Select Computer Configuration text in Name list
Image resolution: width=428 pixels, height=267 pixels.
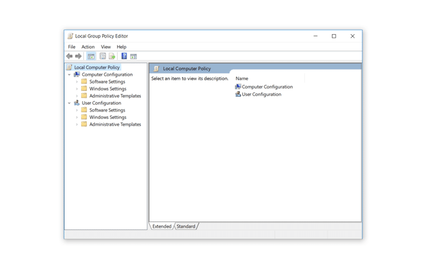[267, 87]
